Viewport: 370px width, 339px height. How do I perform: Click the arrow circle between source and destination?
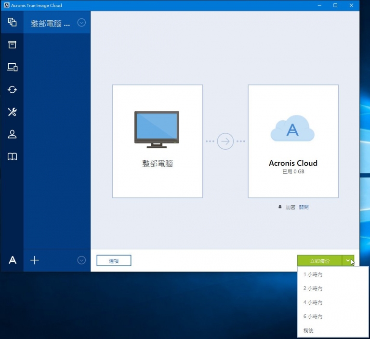pyautogui.click(x=225, y=141)
